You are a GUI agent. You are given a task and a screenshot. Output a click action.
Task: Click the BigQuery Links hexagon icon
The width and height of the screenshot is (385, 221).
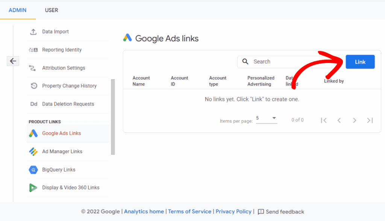[x=33, y=170]
